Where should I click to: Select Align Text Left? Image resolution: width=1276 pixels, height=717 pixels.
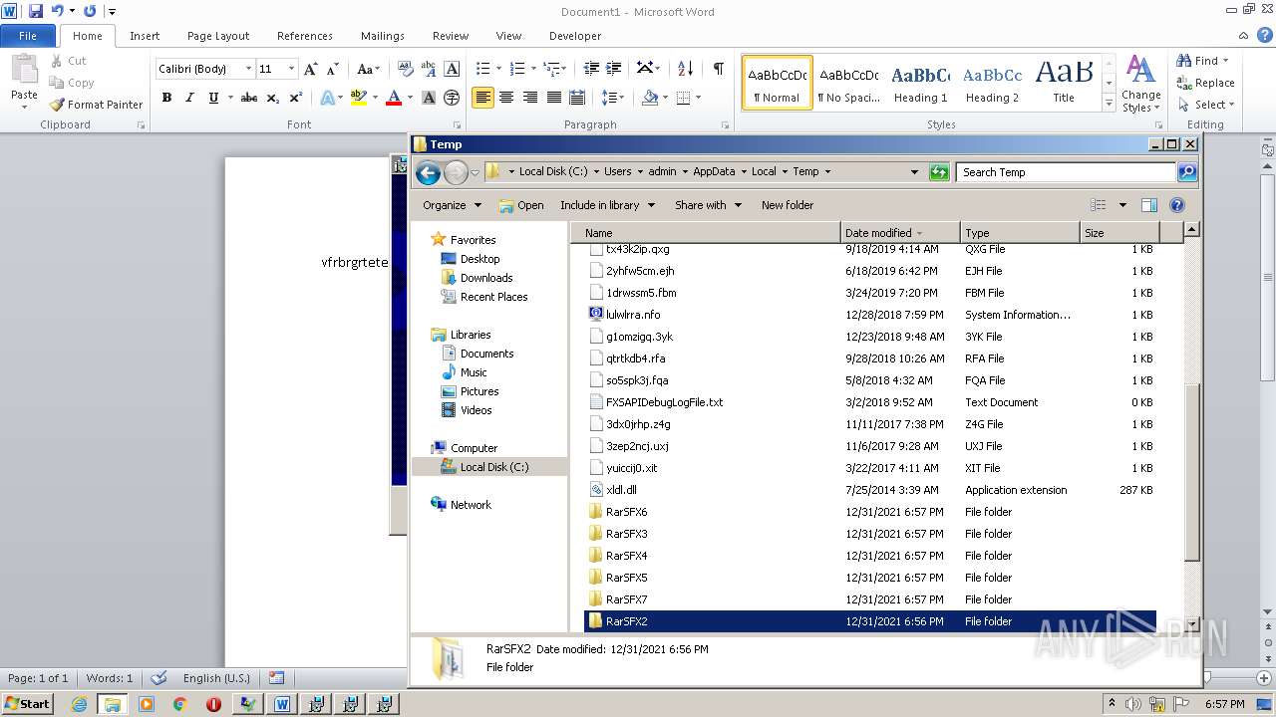point(483,98)
